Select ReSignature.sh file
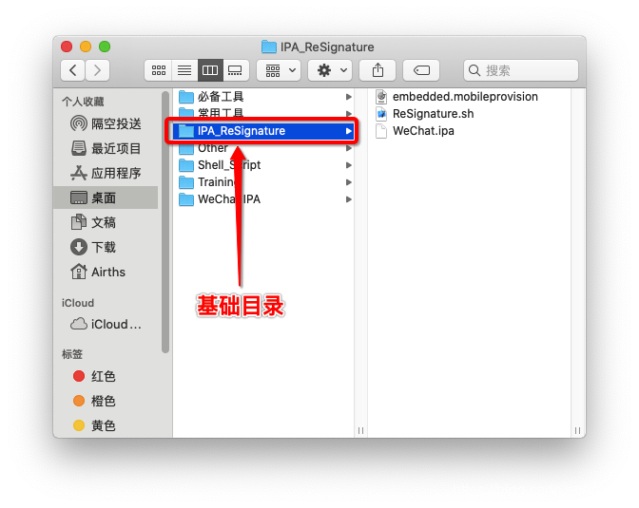 coord(469,114)
